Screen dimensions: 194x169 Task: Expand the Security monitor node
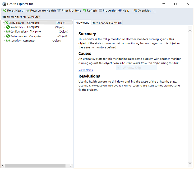point(4,41)
